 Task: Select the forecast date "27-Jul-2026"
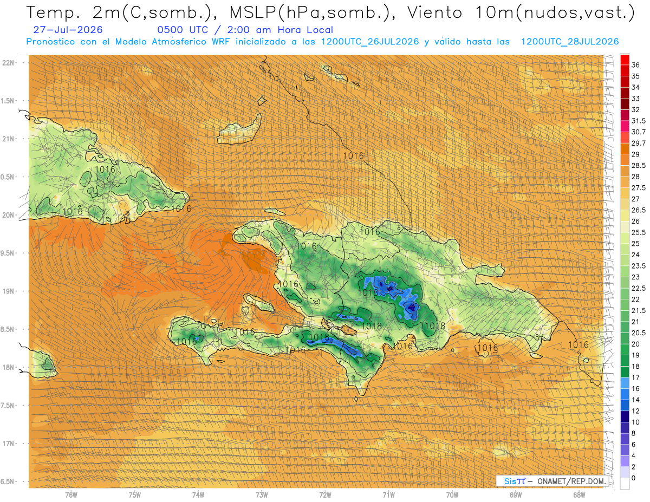tap(68, 30)
